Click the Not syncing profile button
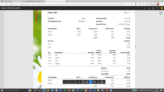This screenshot has height=92, width=164. [155, 4]
